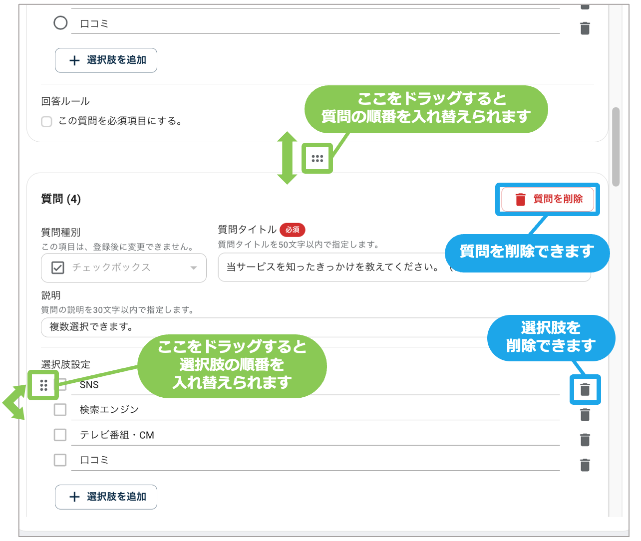Edit the テレビ番組・CM option text
This screenshot has width=641, height=541.
(x=316, y=435)
